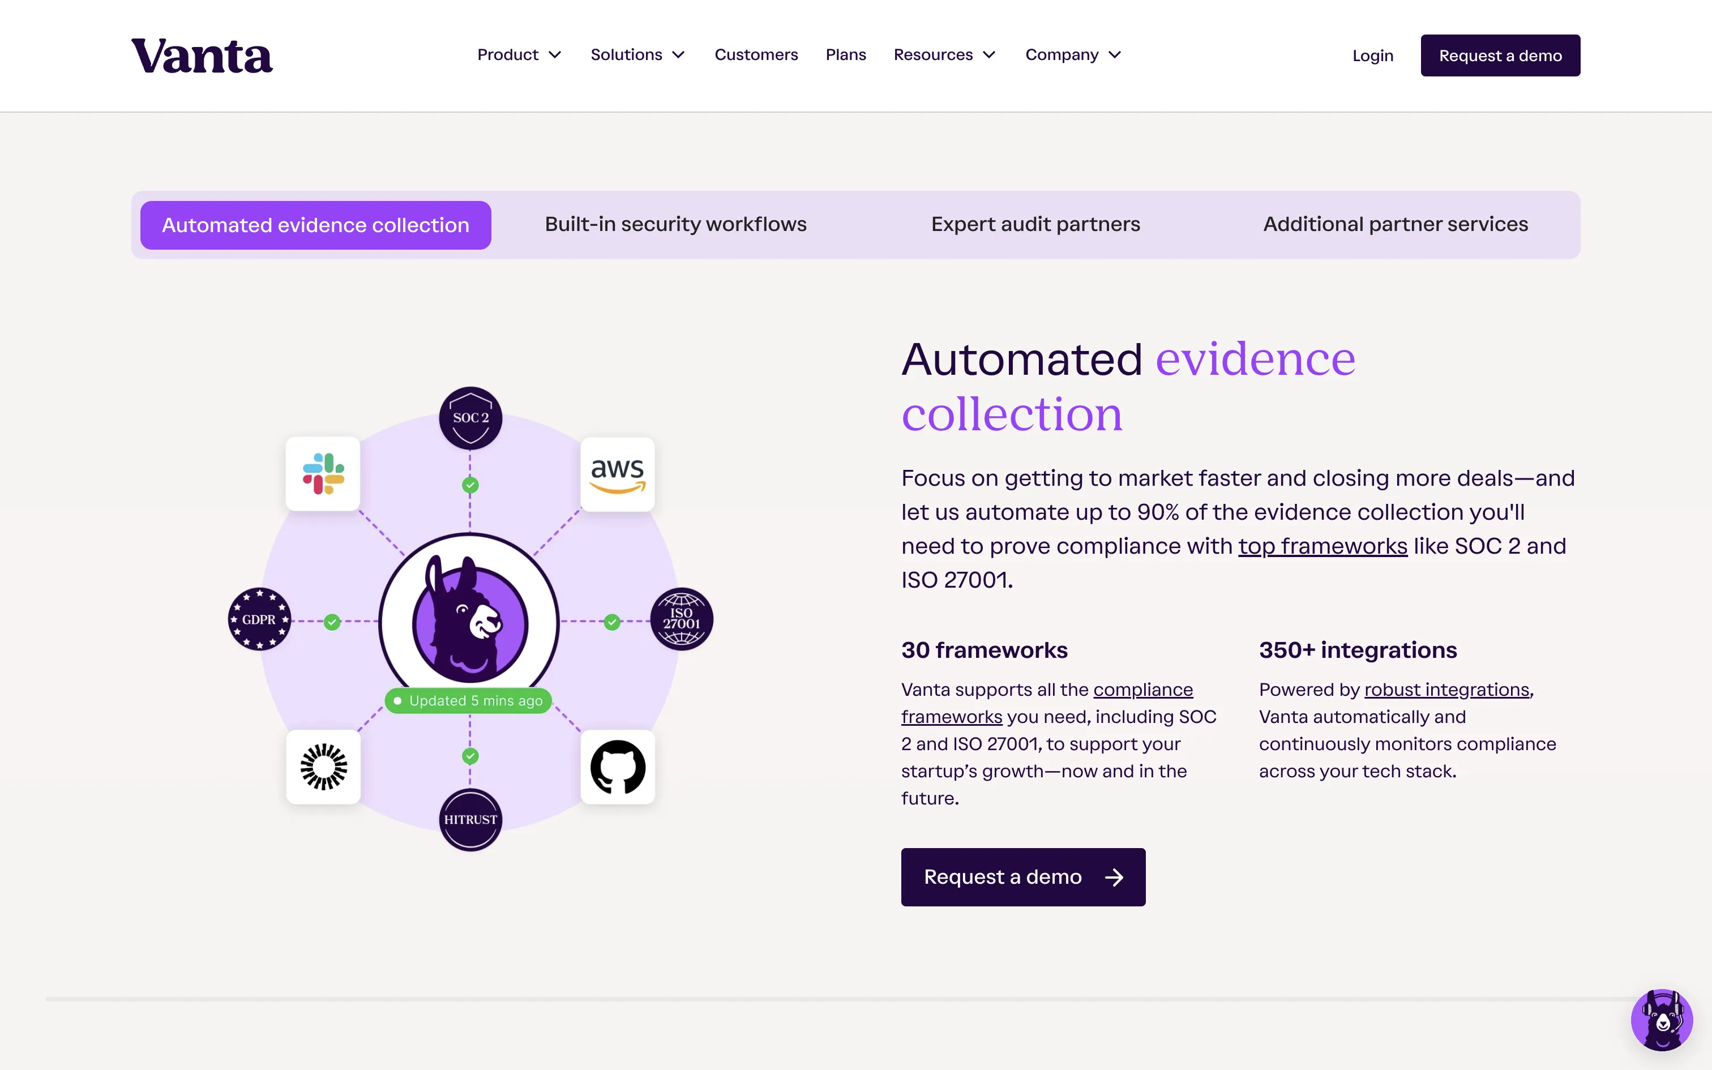The height and width of the screenshot is (1070, 1712).
Task: Click the SOC 2 badge
Action: (x=470, y=418)
